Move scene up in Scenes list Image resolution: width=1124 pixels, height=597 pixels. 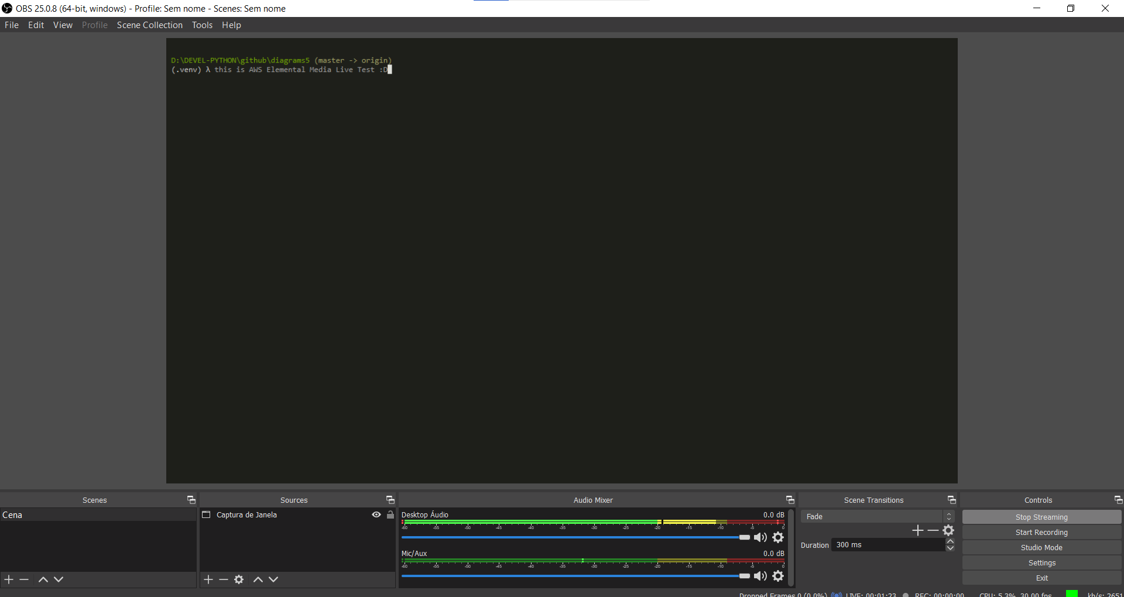tap(43, 579)
